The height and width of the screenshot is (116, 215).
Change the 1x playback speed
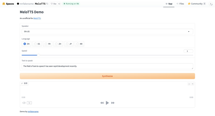[x=29, y=103]
